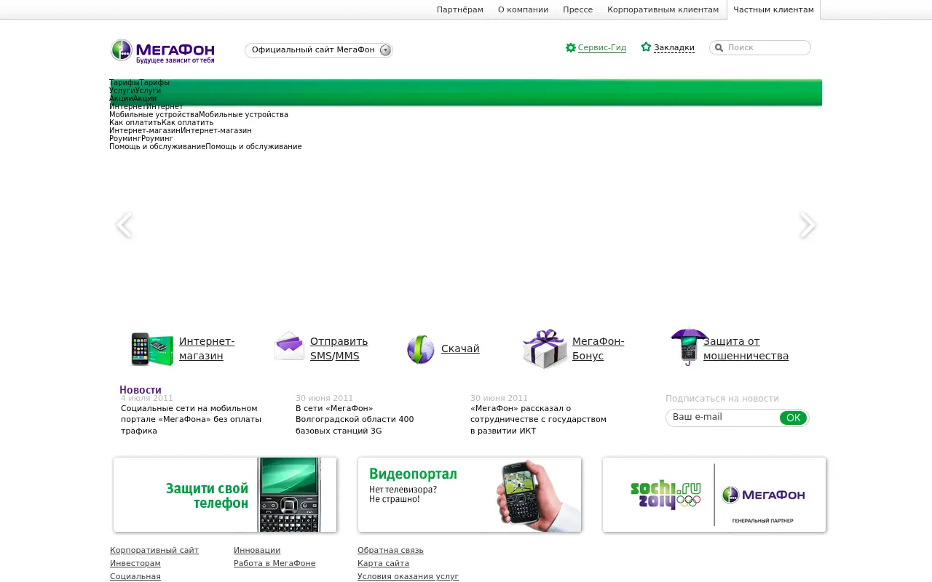Click the Sochi 2014 partner banner
This screenshot has width=932, height=582.
pyautogui.click(x=714, y=495)
